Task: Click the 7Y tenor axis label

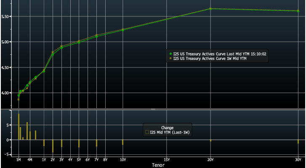Action: (x=96, y=160)
